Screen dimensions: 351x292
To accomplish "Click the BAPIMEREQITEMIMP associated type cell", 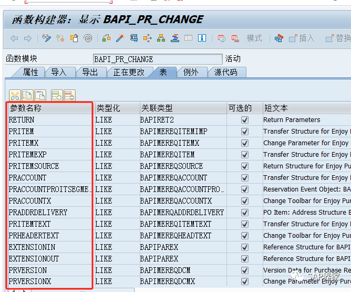I will pyautogui.click(x=183, y=132).
